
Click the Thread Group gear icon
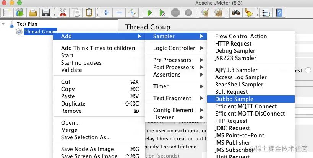click(x=19, y=31)
